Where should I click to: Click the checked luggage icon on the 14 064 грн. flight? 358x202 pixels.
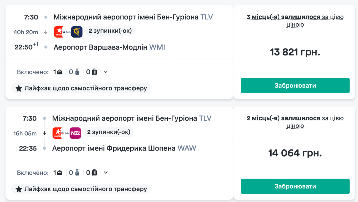(94, 173)
